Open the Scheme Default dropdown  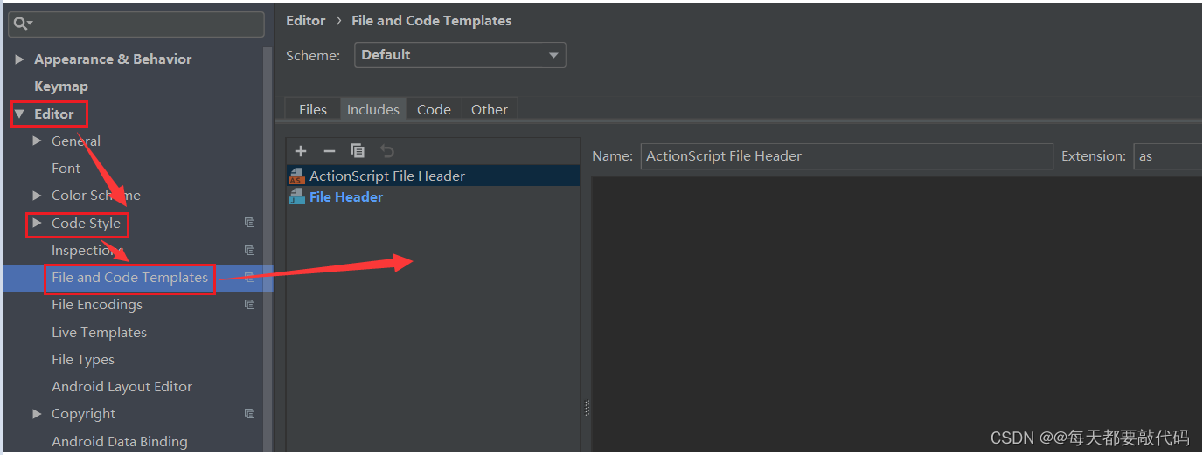tap(460, 55)
